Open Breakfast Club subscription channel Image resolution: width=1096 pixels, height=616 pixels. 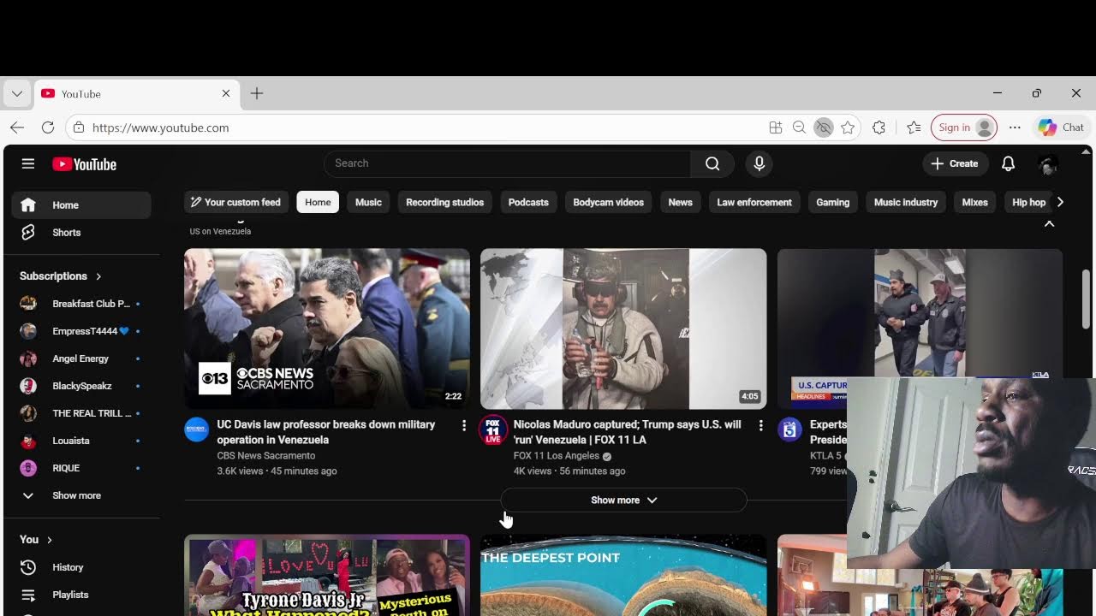[81, 304]
